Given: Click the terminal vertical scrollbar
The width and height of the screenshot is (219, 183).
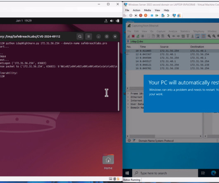Looking at the screenshot, I should coord(119,76).
